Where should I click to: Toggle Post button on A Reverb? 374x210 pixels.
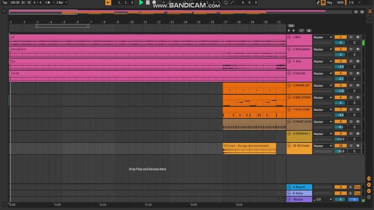coord(357,187)
